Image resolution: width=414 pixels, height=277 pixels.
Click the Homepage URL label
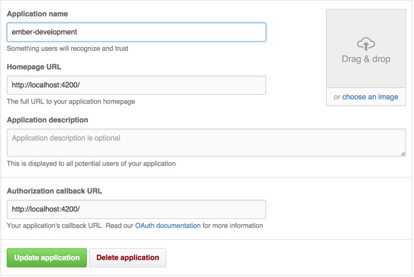34,67
